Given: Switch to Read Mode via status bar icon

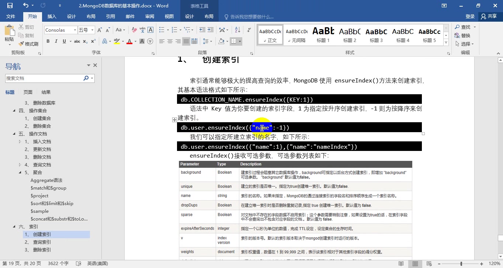Looking at the screenshot, I should point(401,263).
